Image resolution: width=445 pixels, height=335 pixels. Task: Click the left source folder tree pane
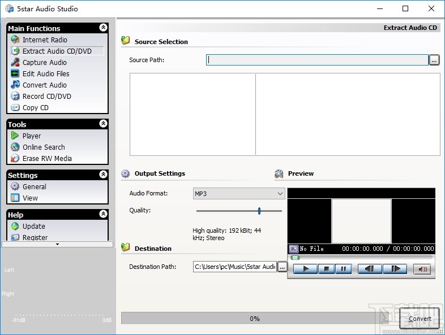[x=192, y=115]
